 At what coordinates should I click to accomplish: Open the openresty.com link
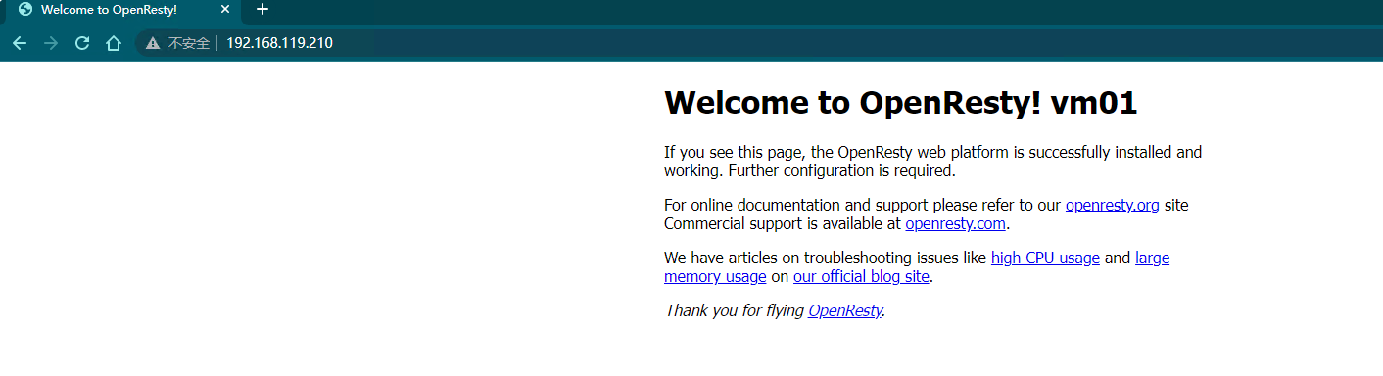956,223
